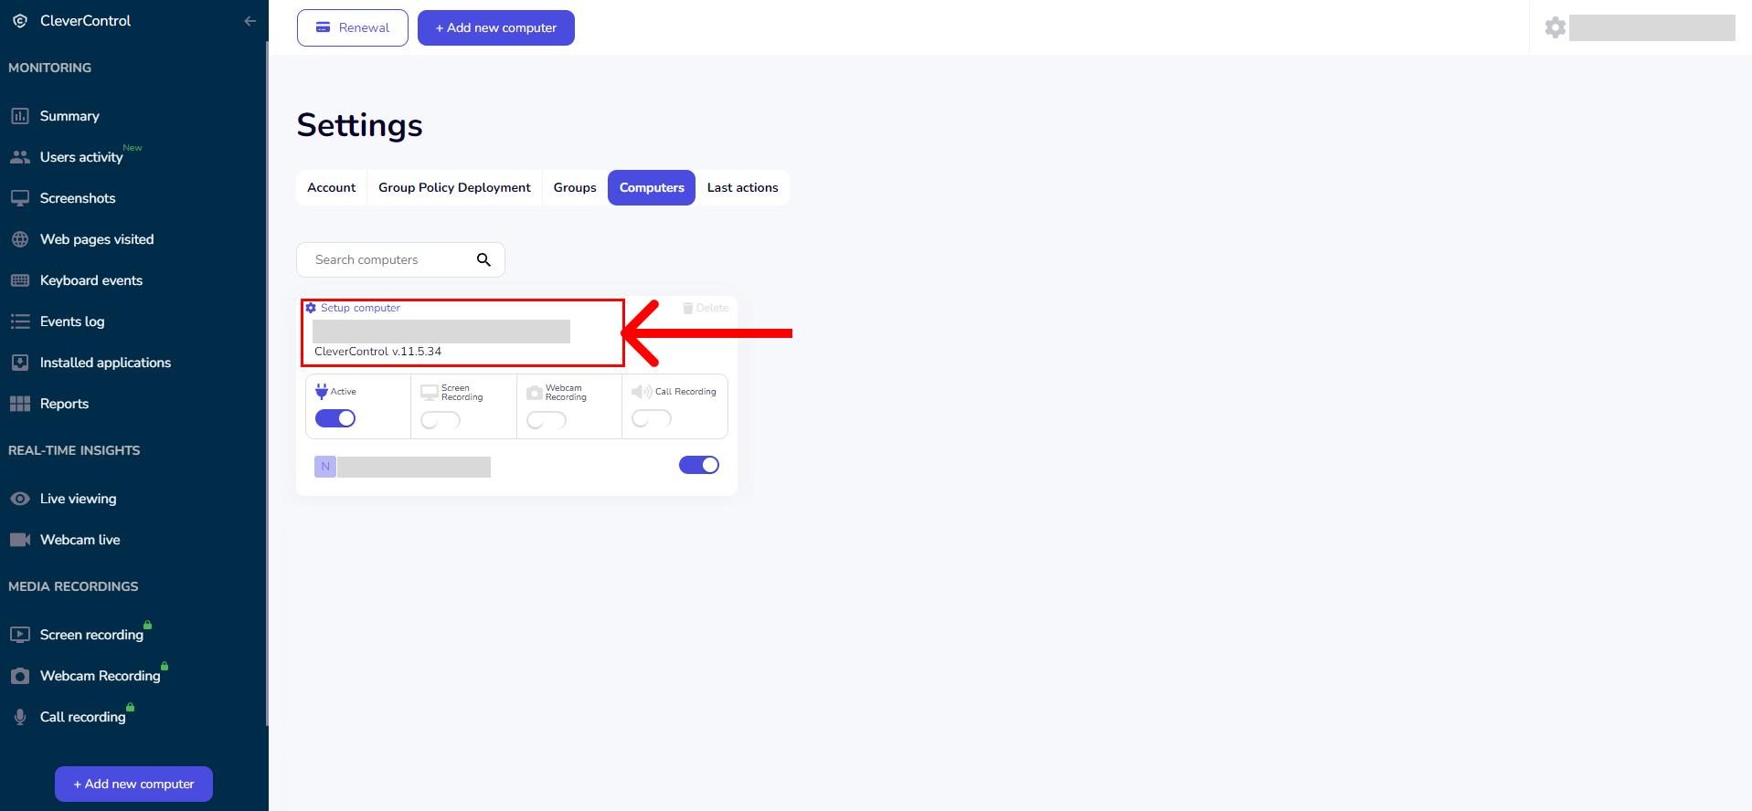This screenshot has width=1752, height=811.
Task: Toggle the Active switch off
Action: tap(335, 418)
